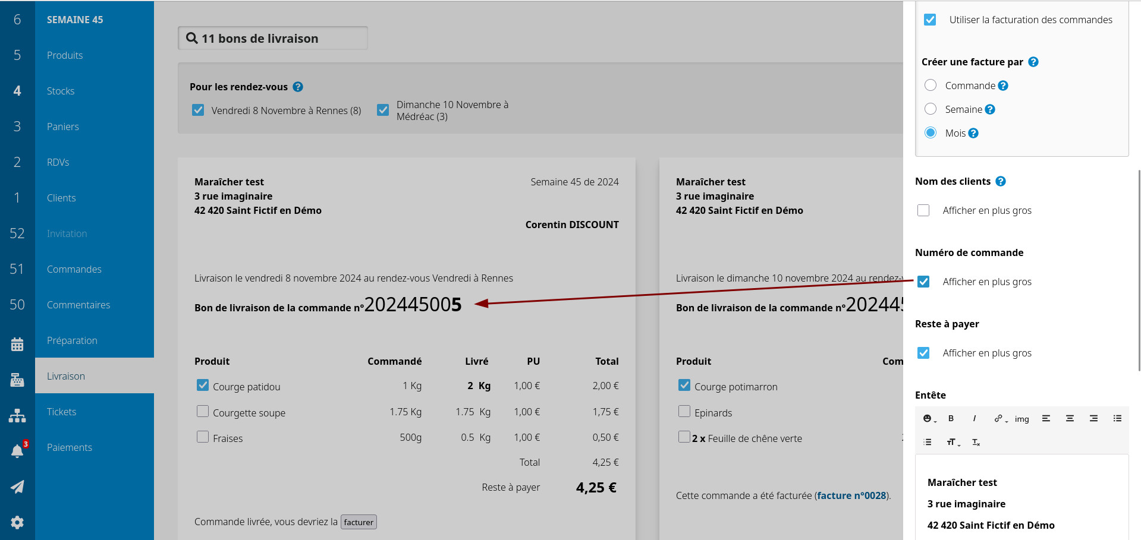Screen dimensions: 1141x540
Task: Open the emoji dropdown in editor toolbar
Action: pyautogui.click(x=929, y=418)
